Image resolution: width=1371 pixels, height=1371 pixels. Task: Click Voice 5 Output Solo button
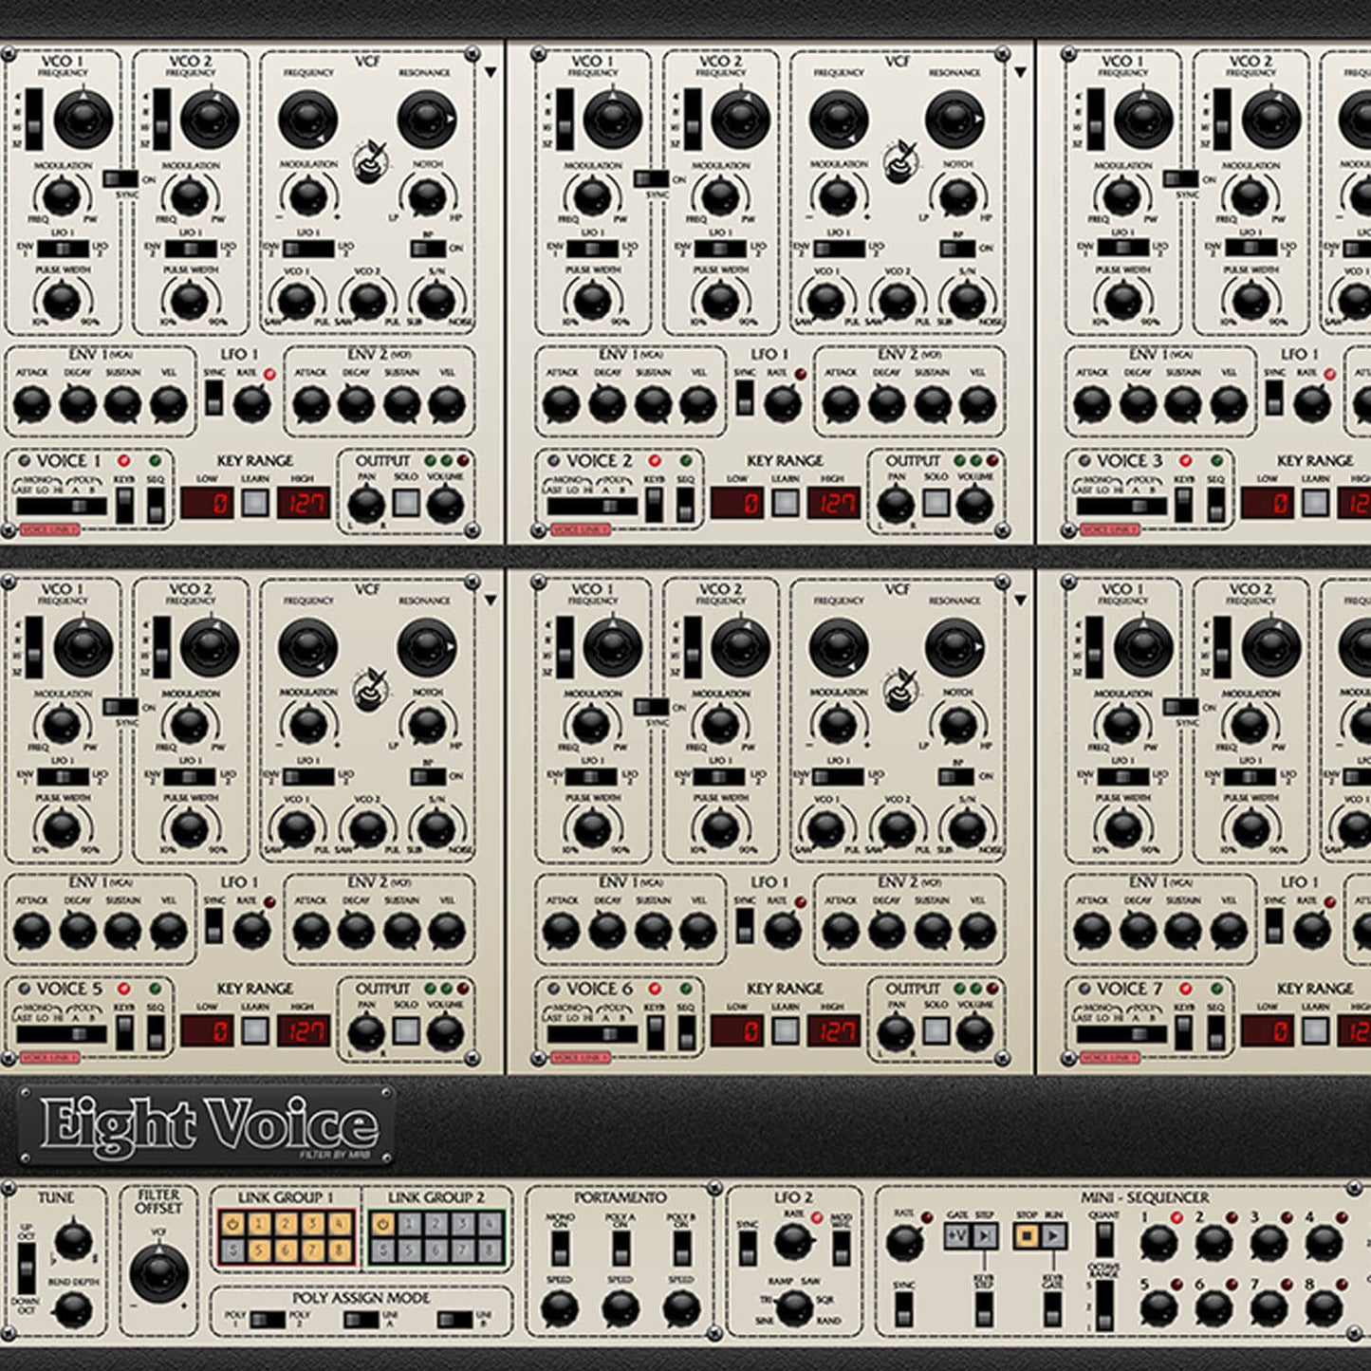tap(406, 1030)
